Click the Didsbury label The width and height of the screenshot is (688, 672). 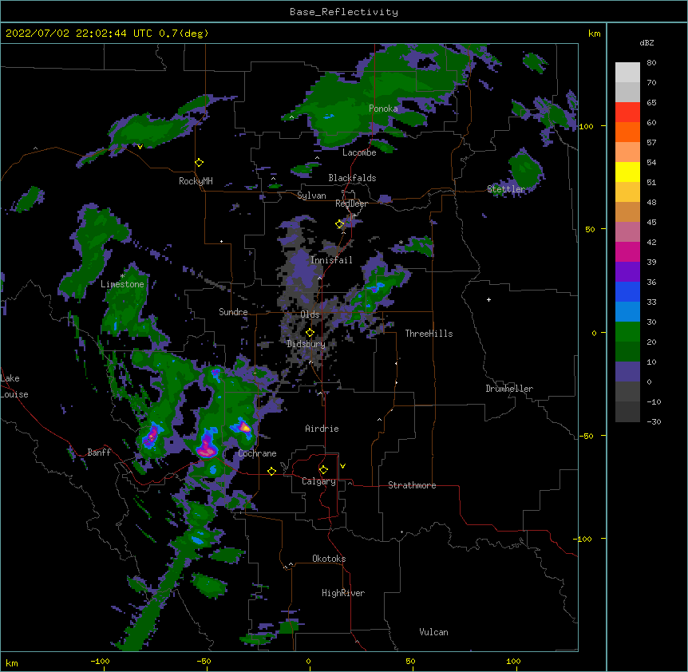306,344
